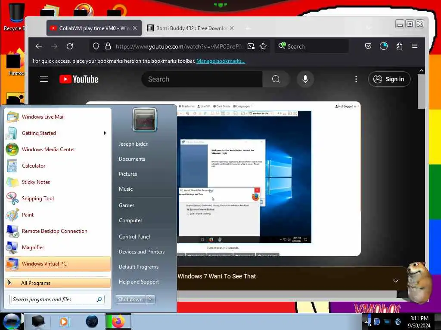Open Devices and Printers

(x=141, y=252)
